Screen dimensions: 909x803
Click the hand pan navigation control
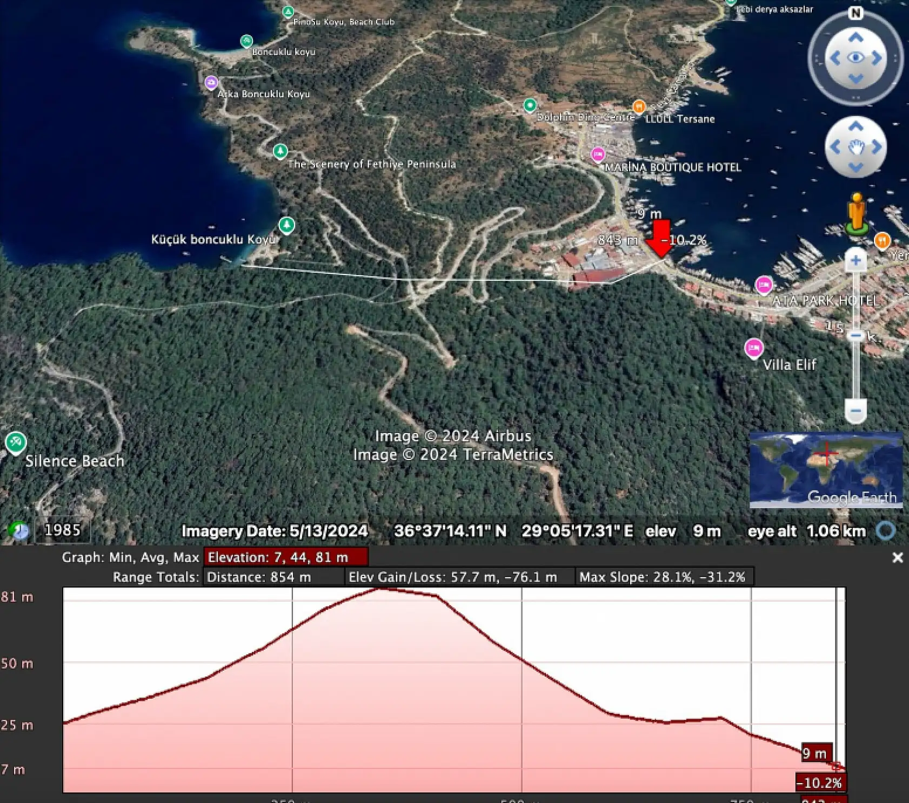[x=855, y=145]
